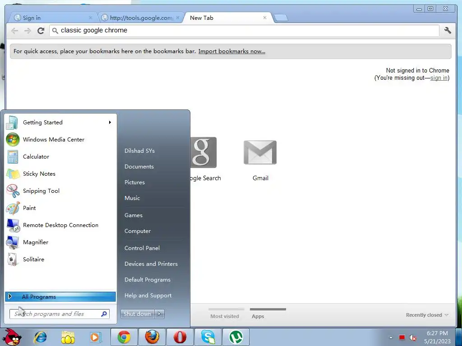Open Sticky Notes from Start menu
This screenshot has height=346, width=462.
(60, 173)
